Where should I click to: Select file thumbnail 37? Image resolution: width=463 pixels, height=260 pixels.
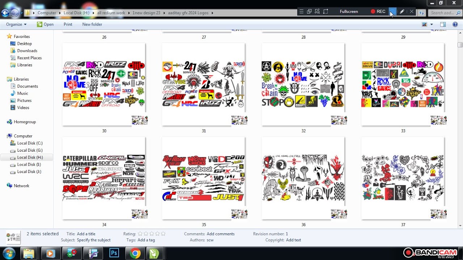click(x=403, y=178)
